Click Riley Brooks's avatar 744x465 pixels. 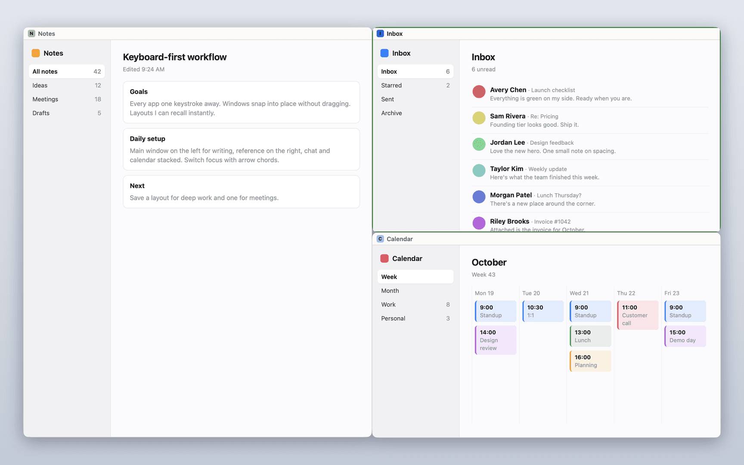(x=479, y=223)
